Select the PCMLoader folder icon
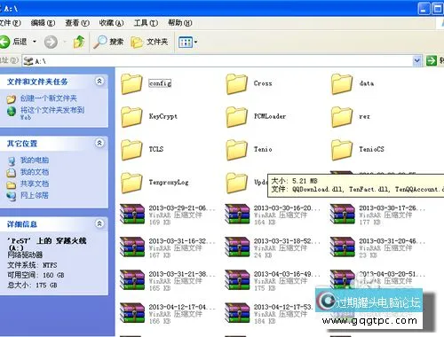The width and height of the screenshot is (444, 337). click(x=236, y=117)
